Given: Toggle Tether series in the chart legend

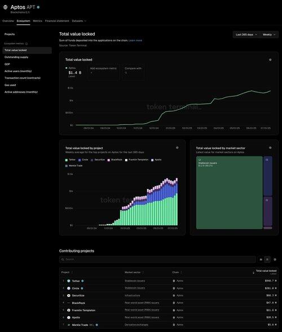Looking at the screenshot, I should 70,160.
